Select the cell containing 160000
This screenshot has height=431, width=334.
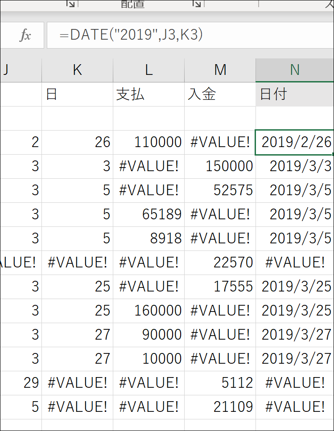click(149, 311)
